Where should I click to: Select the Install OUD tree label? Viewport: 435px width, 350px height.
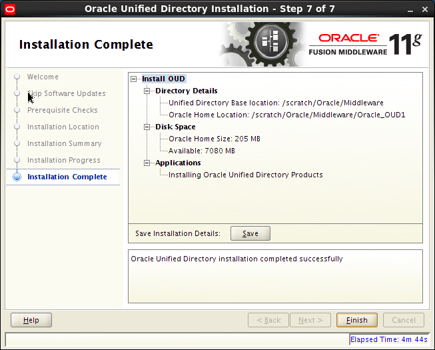tap(163, 79)
